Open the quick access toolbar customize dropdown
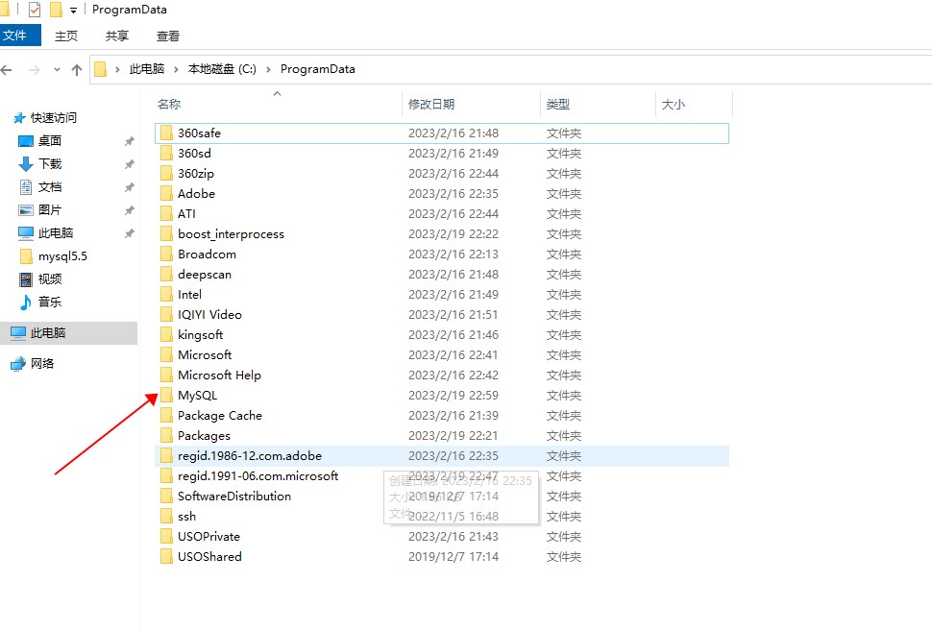Screen dimensions: 932x630 [x=74, y=11]
